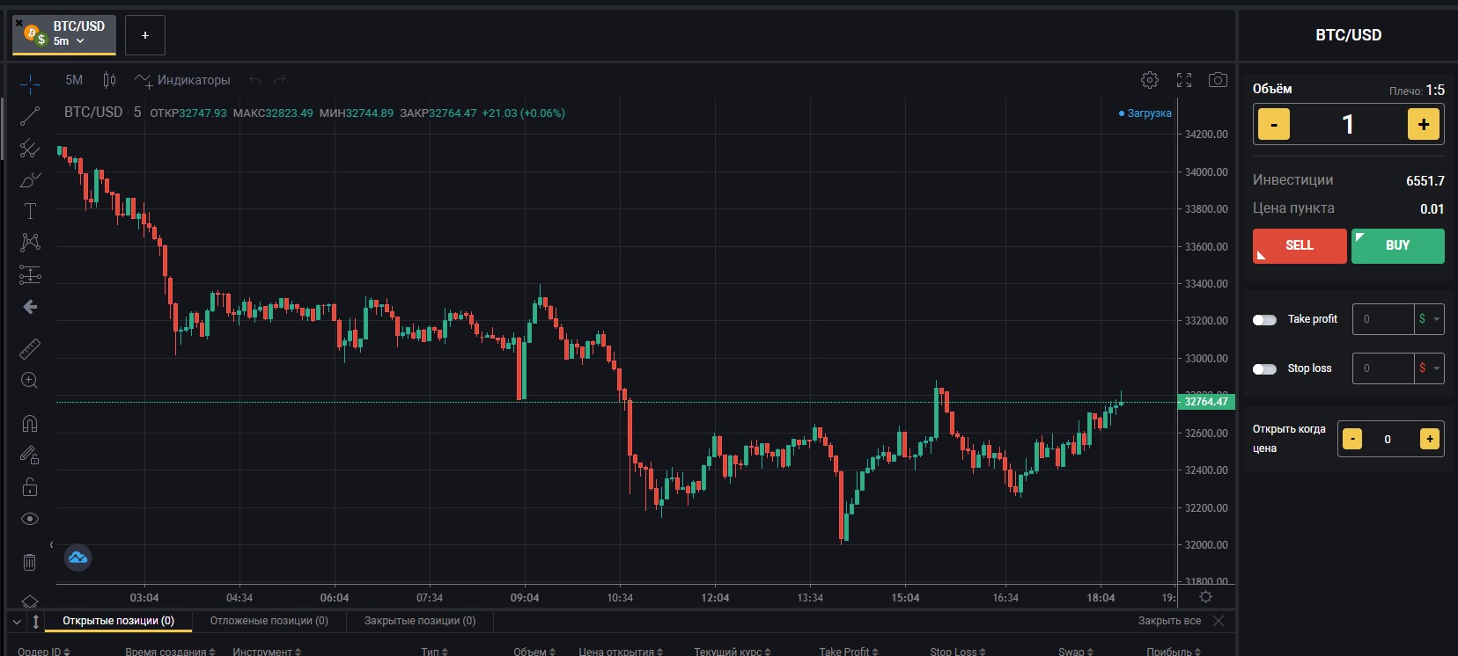Click the red SELL button

pos(1300,246)
